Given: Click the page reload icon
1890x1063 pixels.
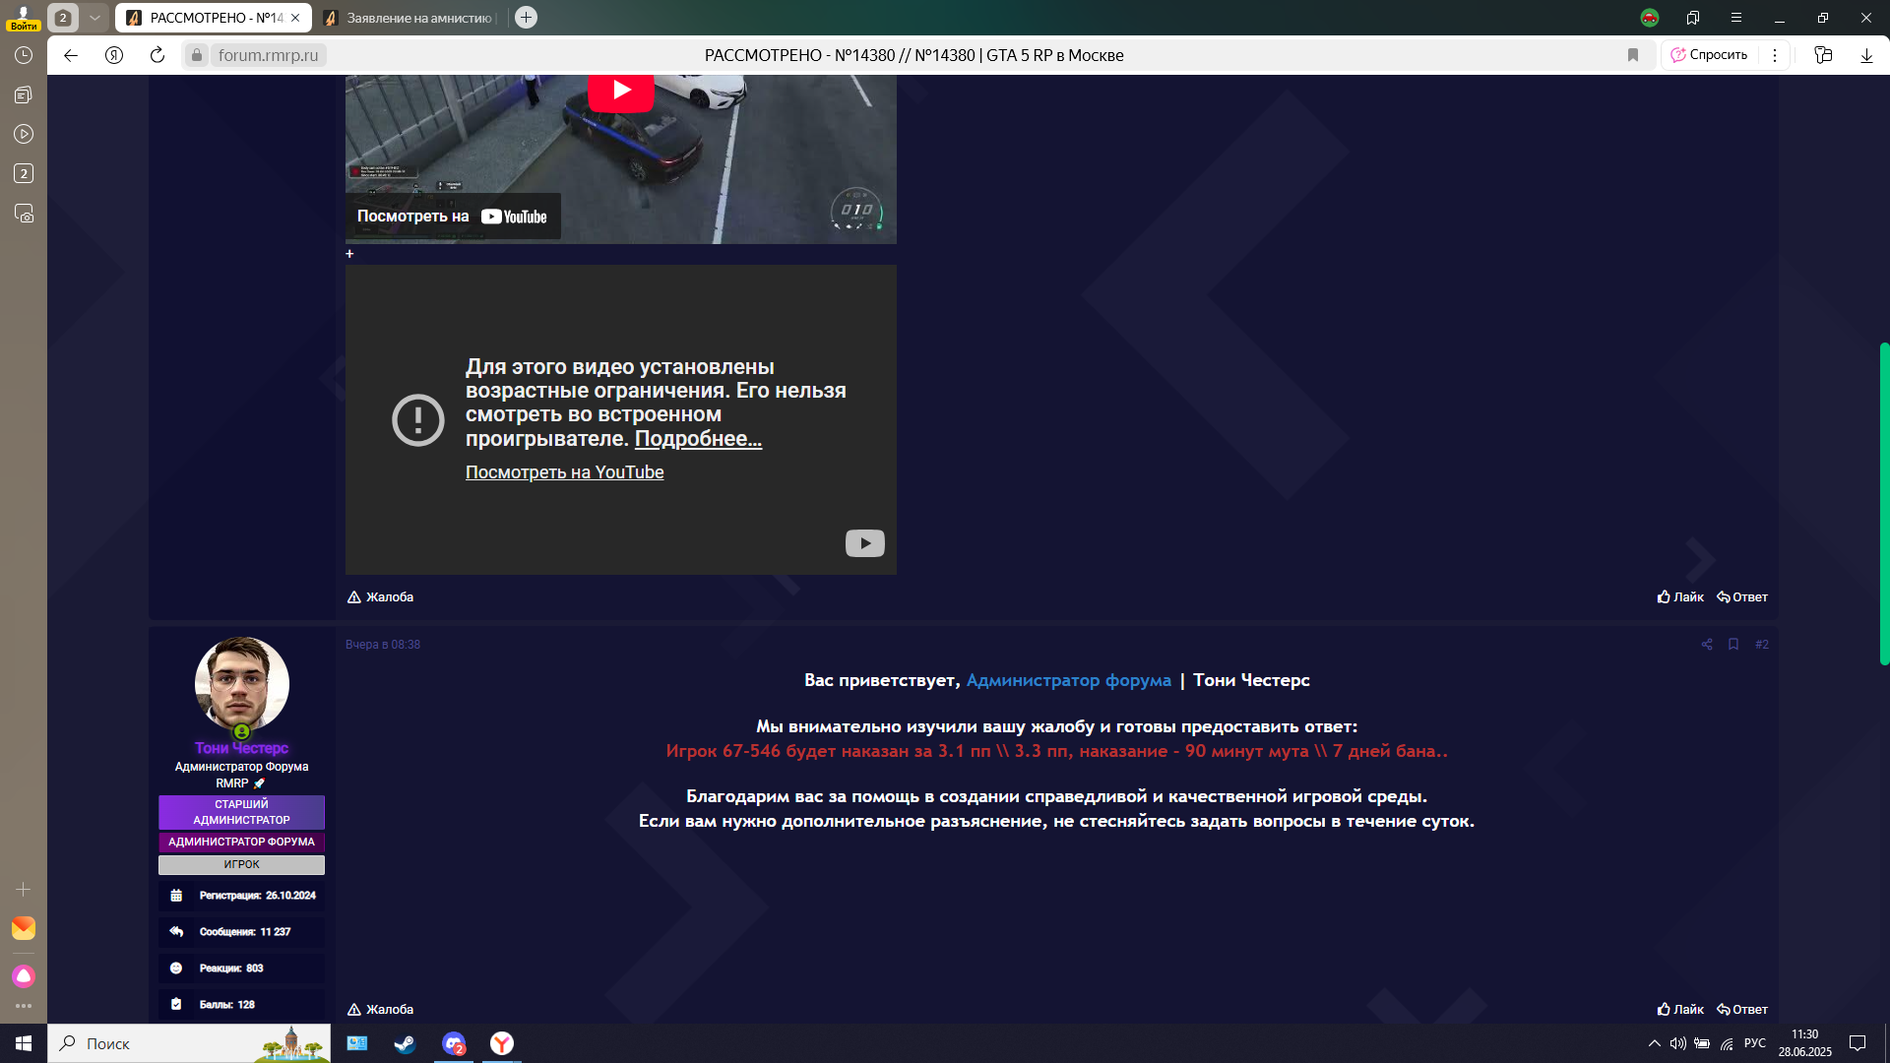Looking at the screenshot, I should click(x=157, y=55).
